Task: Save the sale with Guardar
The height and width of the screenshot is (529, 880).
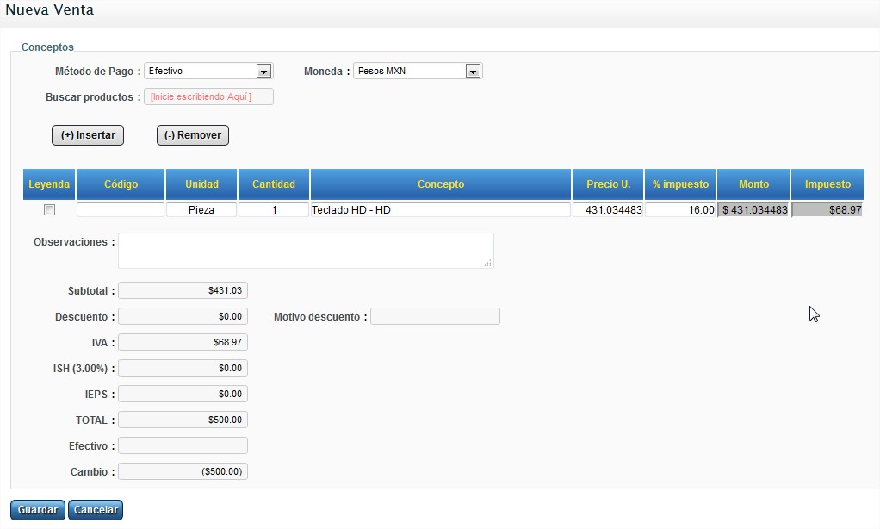Action: (x=38, y=510)
